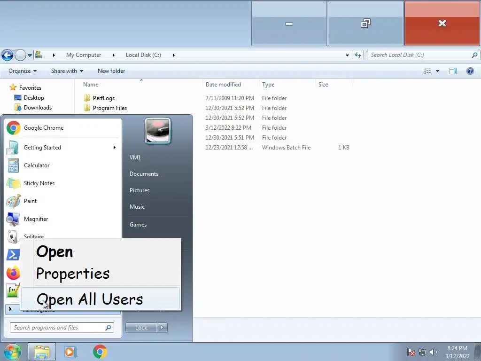Open Explorer help icon
Screen dimensions: 481x361
click(470, 71)
